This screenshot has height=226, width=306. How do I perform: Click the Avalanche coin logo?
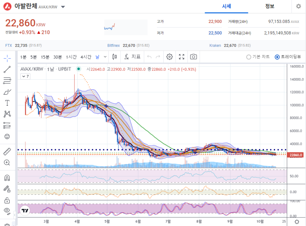7,7
